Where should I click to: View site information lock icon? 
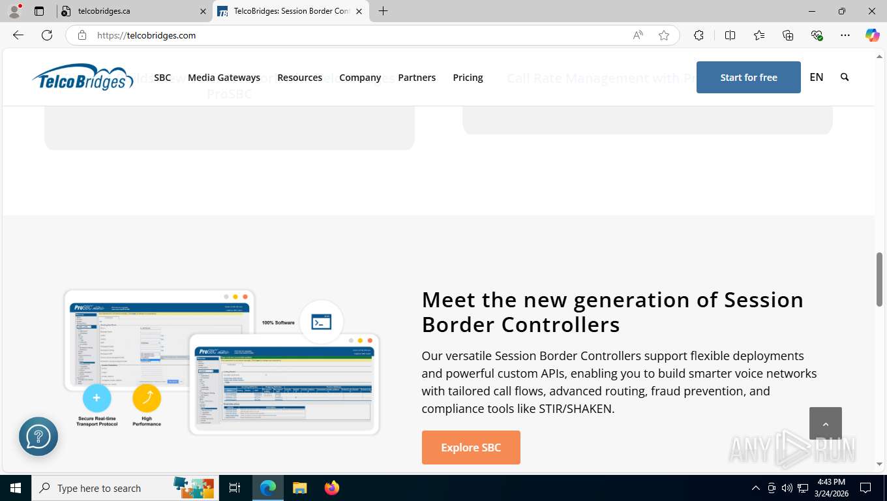coord(82,35)
